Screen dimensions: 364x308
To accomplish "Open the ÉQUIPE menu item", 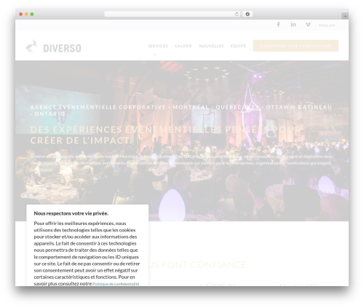I will 238,46.
